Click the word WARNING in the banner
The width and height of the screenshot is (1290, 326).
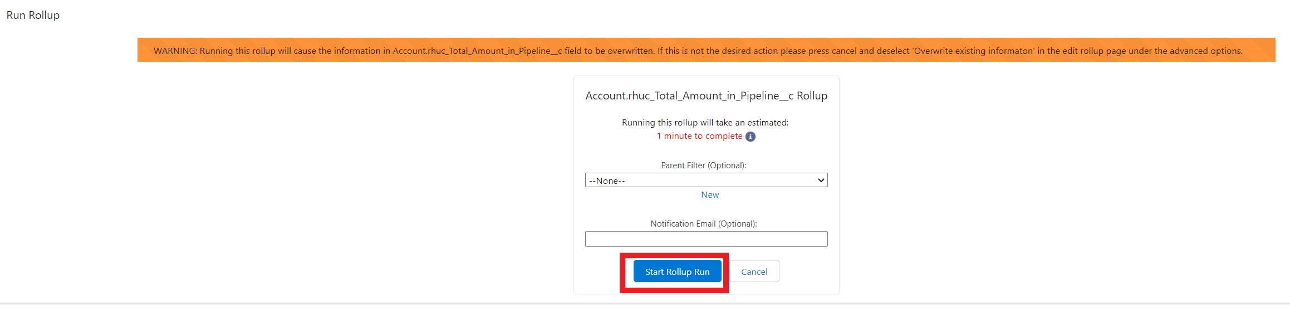click(175, 51)
